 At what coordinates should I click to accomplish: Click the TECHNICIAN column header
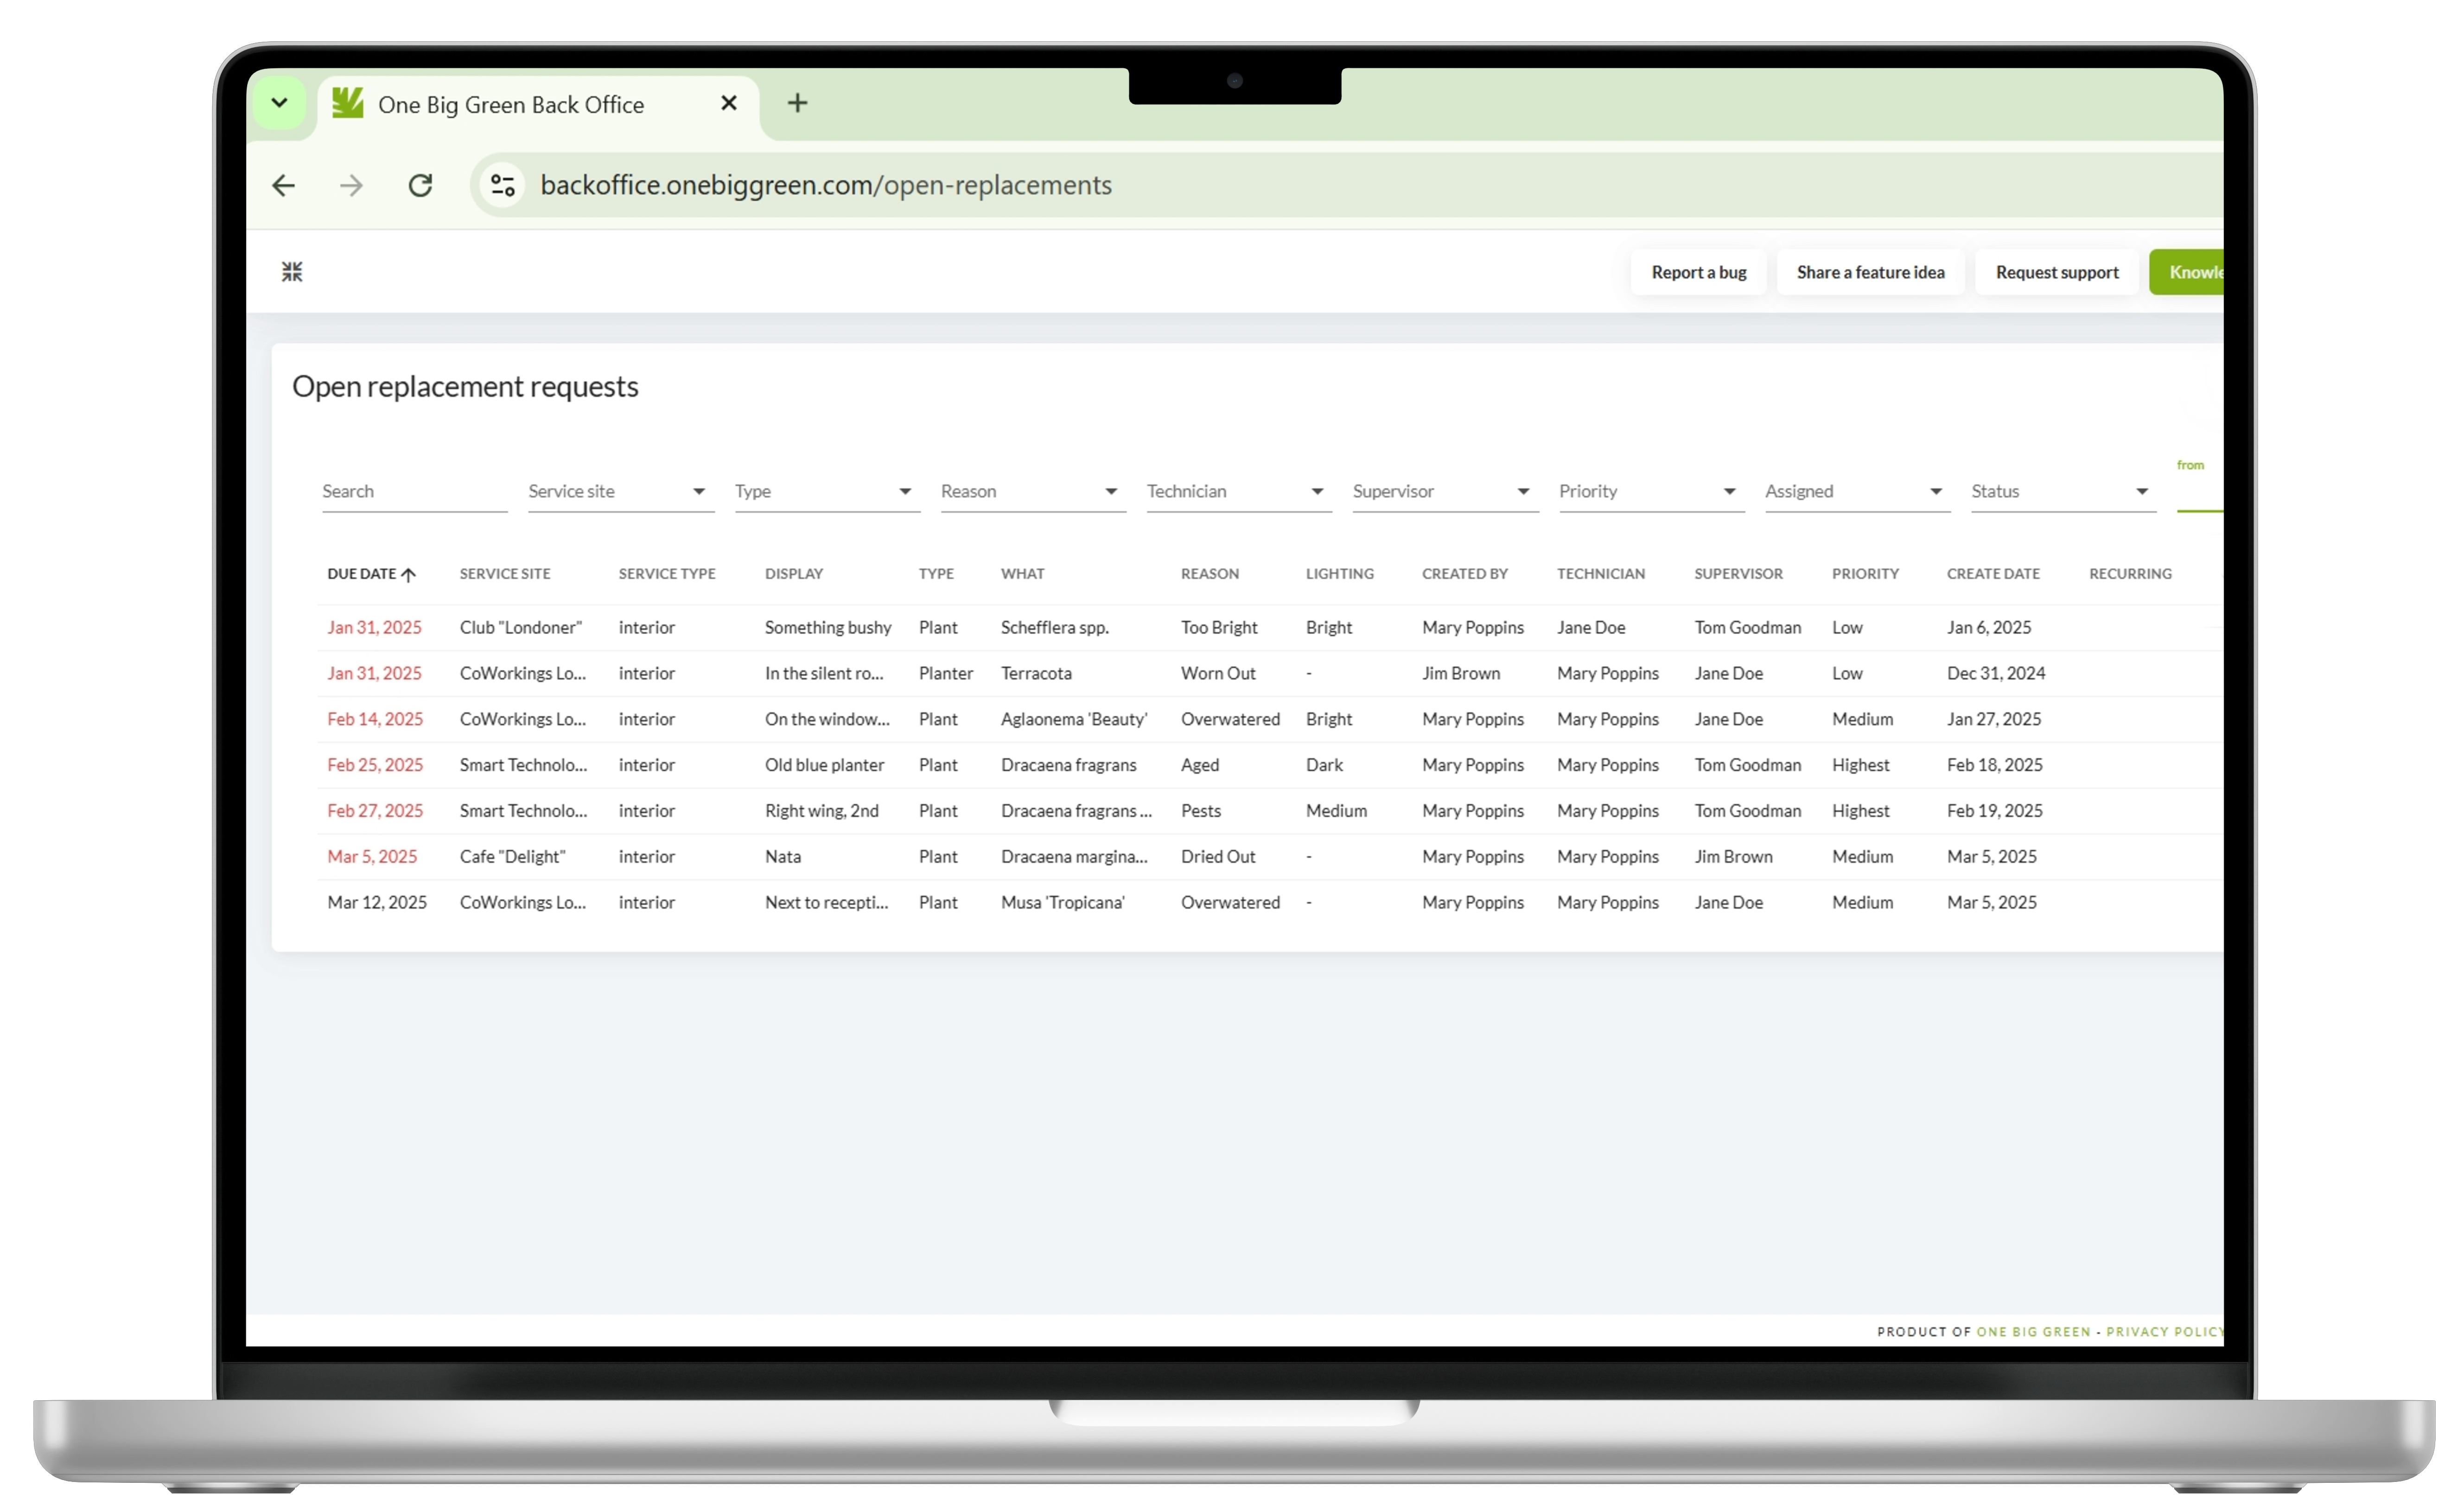[1600, 574]
